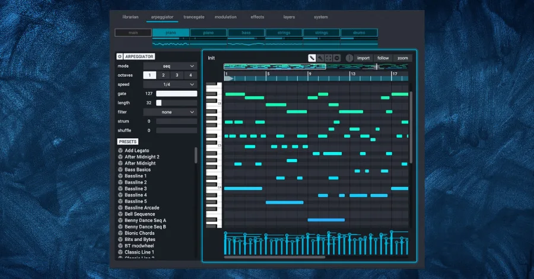This screenshot has width=534, height=279.
Task: Select the marquee selection tool
Action: [x=329, y=58]
